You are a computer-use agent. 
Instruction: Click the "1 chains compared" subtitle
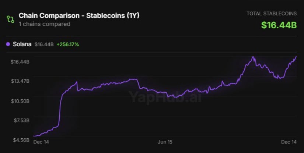[x=44, y=24]
